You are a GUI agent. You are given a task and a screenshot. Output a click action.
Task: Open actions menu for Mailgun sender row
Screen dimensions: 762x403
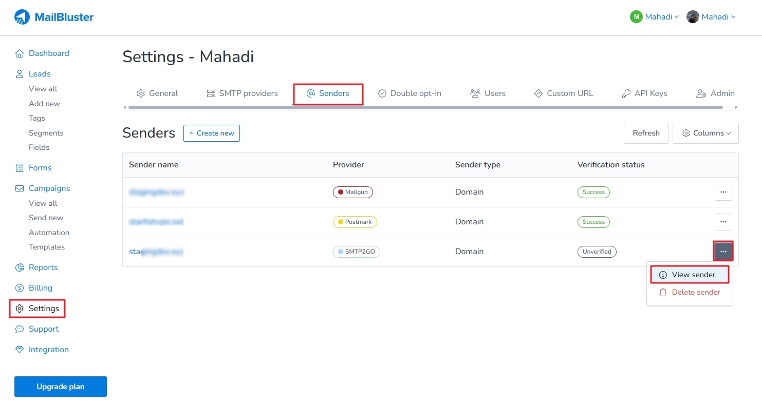point(723,192)
